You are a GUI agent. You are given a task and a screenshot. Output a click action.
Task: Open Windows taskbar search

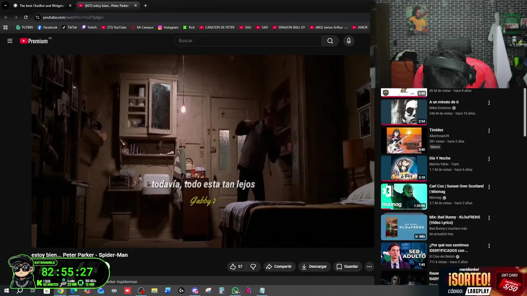click(x=19, y=291)
